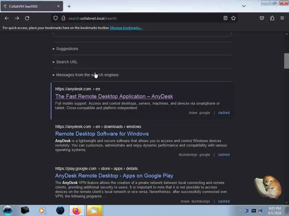Show hidden system tray icons arrow
Image resolution: width=289 pixels, height=216 pixels.
(240, 211)
